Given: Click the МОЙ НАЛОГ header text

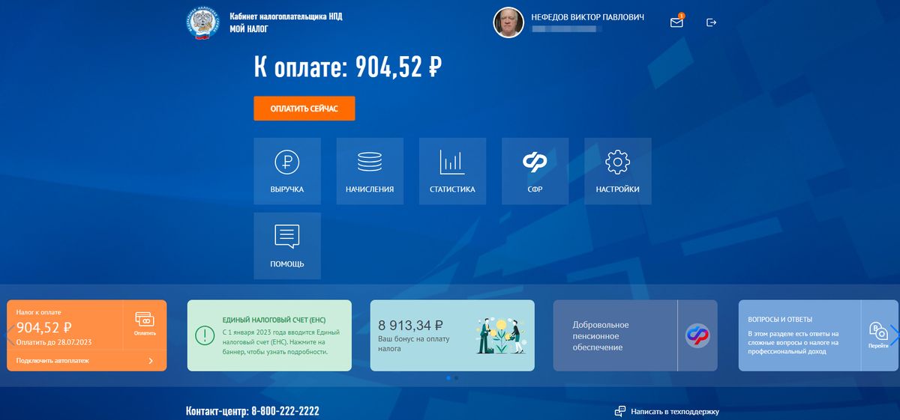Looking at the screenshot, I should 249,29.
